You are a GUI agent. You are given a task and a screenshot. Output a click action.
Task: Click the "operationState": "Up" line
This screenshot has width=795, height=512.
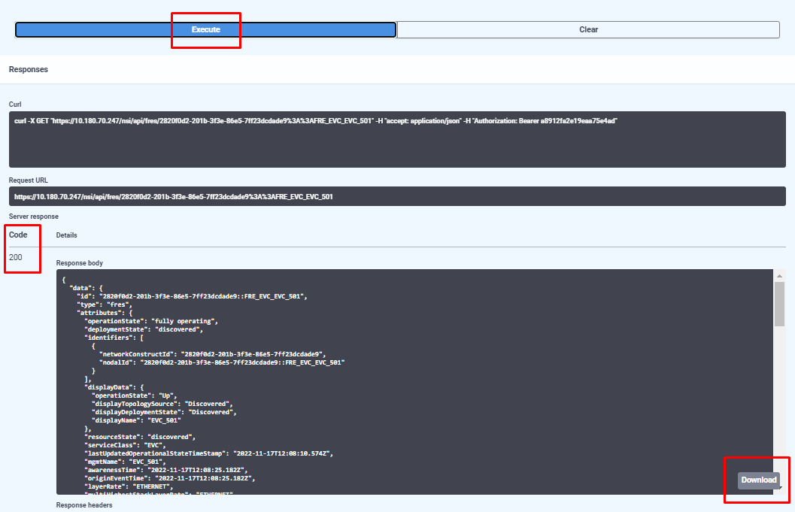pyautogui.click(x=135, y=395)
